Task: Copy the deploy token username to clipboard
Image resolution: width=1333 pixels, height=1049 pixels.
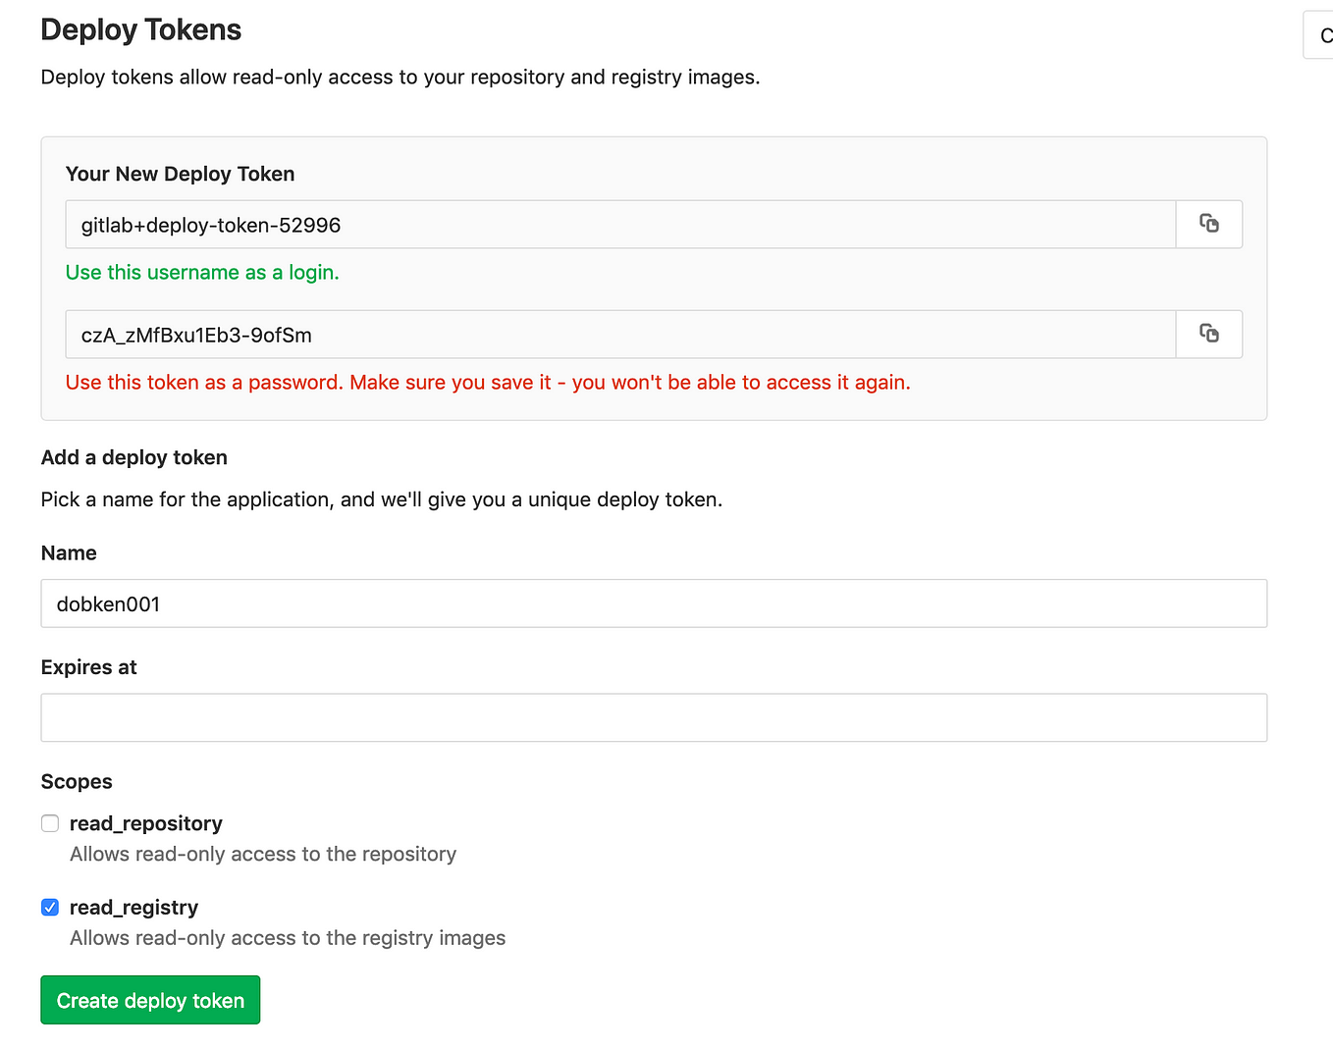Action: [1209, 225]
